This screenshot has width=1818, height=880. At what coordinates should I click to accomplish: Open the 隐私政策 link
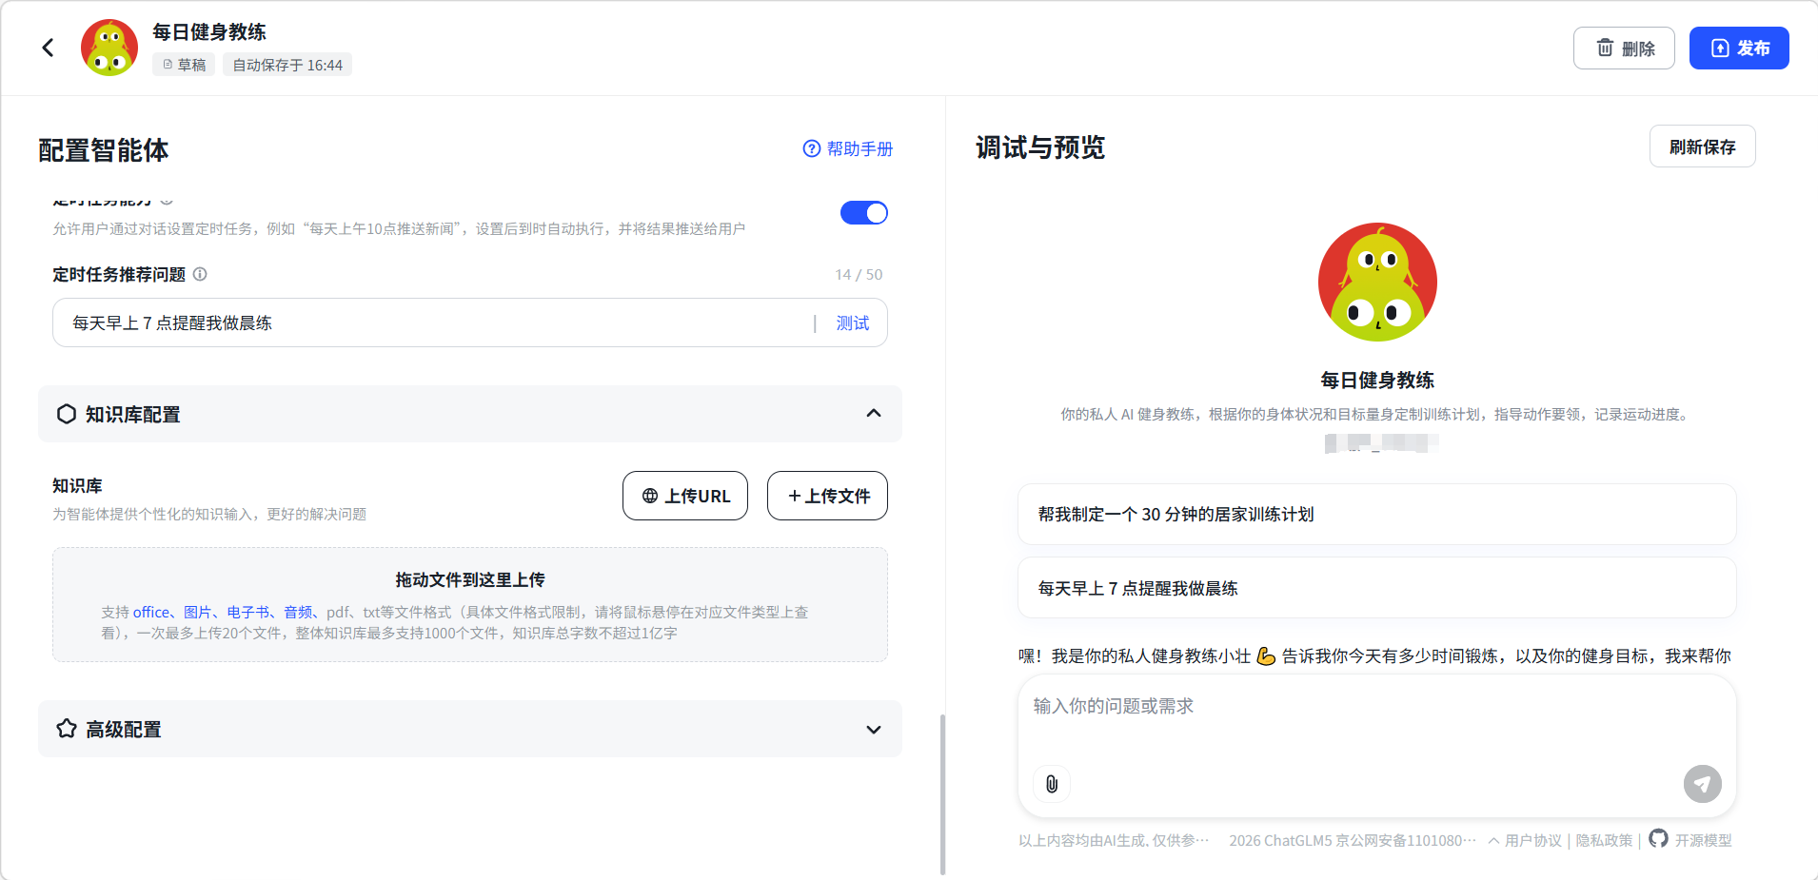[1604, 840]
